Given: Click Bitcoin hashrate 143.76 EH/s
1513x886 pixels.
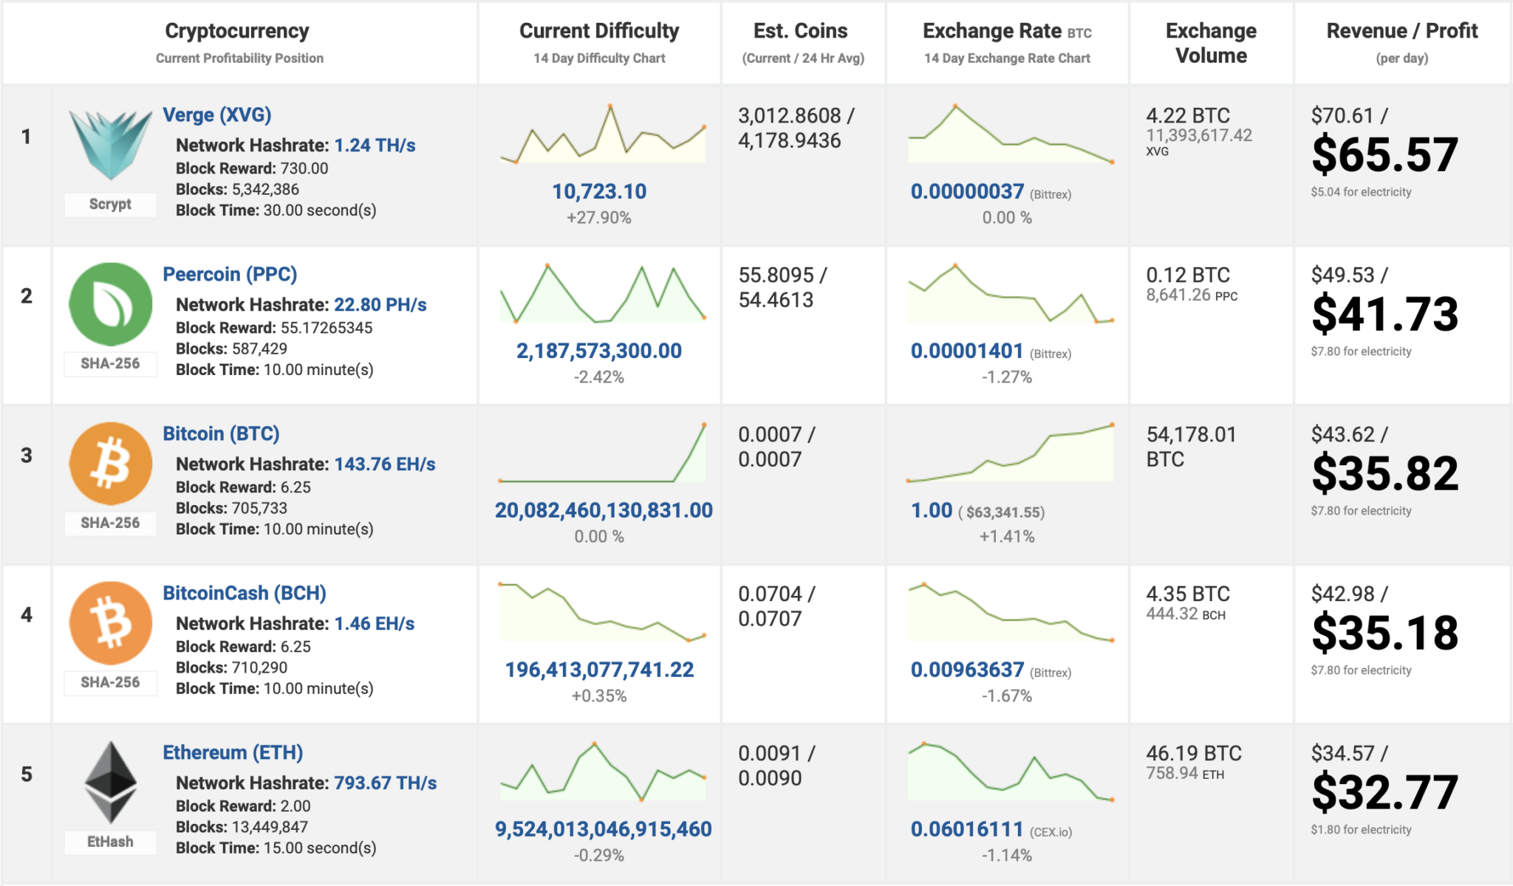Looking at the screenshot, I should (385, 464).
